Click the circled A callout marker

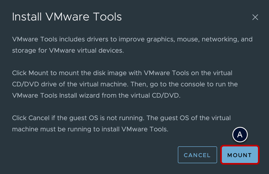(240, 135)
